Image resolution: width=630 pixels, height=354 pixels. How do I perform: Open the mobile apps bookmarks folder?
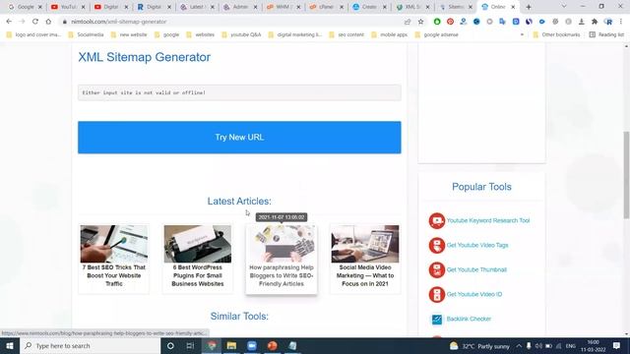click(x=389, y=35)
